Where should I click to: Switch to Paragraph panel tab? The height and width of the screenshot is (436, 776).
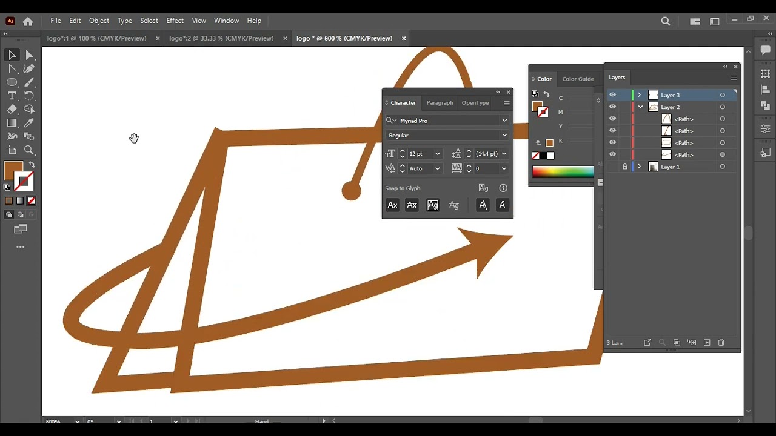click(440, 103)
